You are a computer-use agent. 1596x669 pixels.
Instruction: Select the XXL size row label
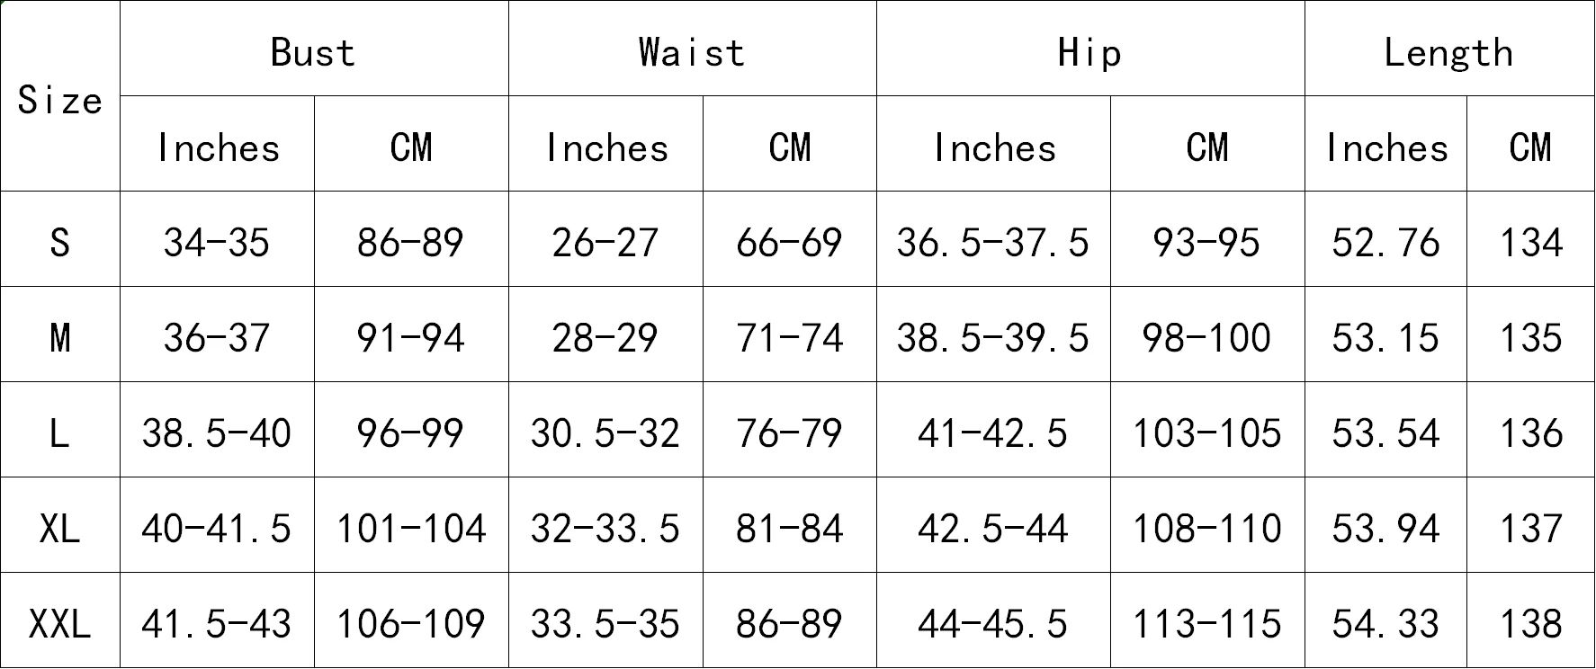point(60,620)
